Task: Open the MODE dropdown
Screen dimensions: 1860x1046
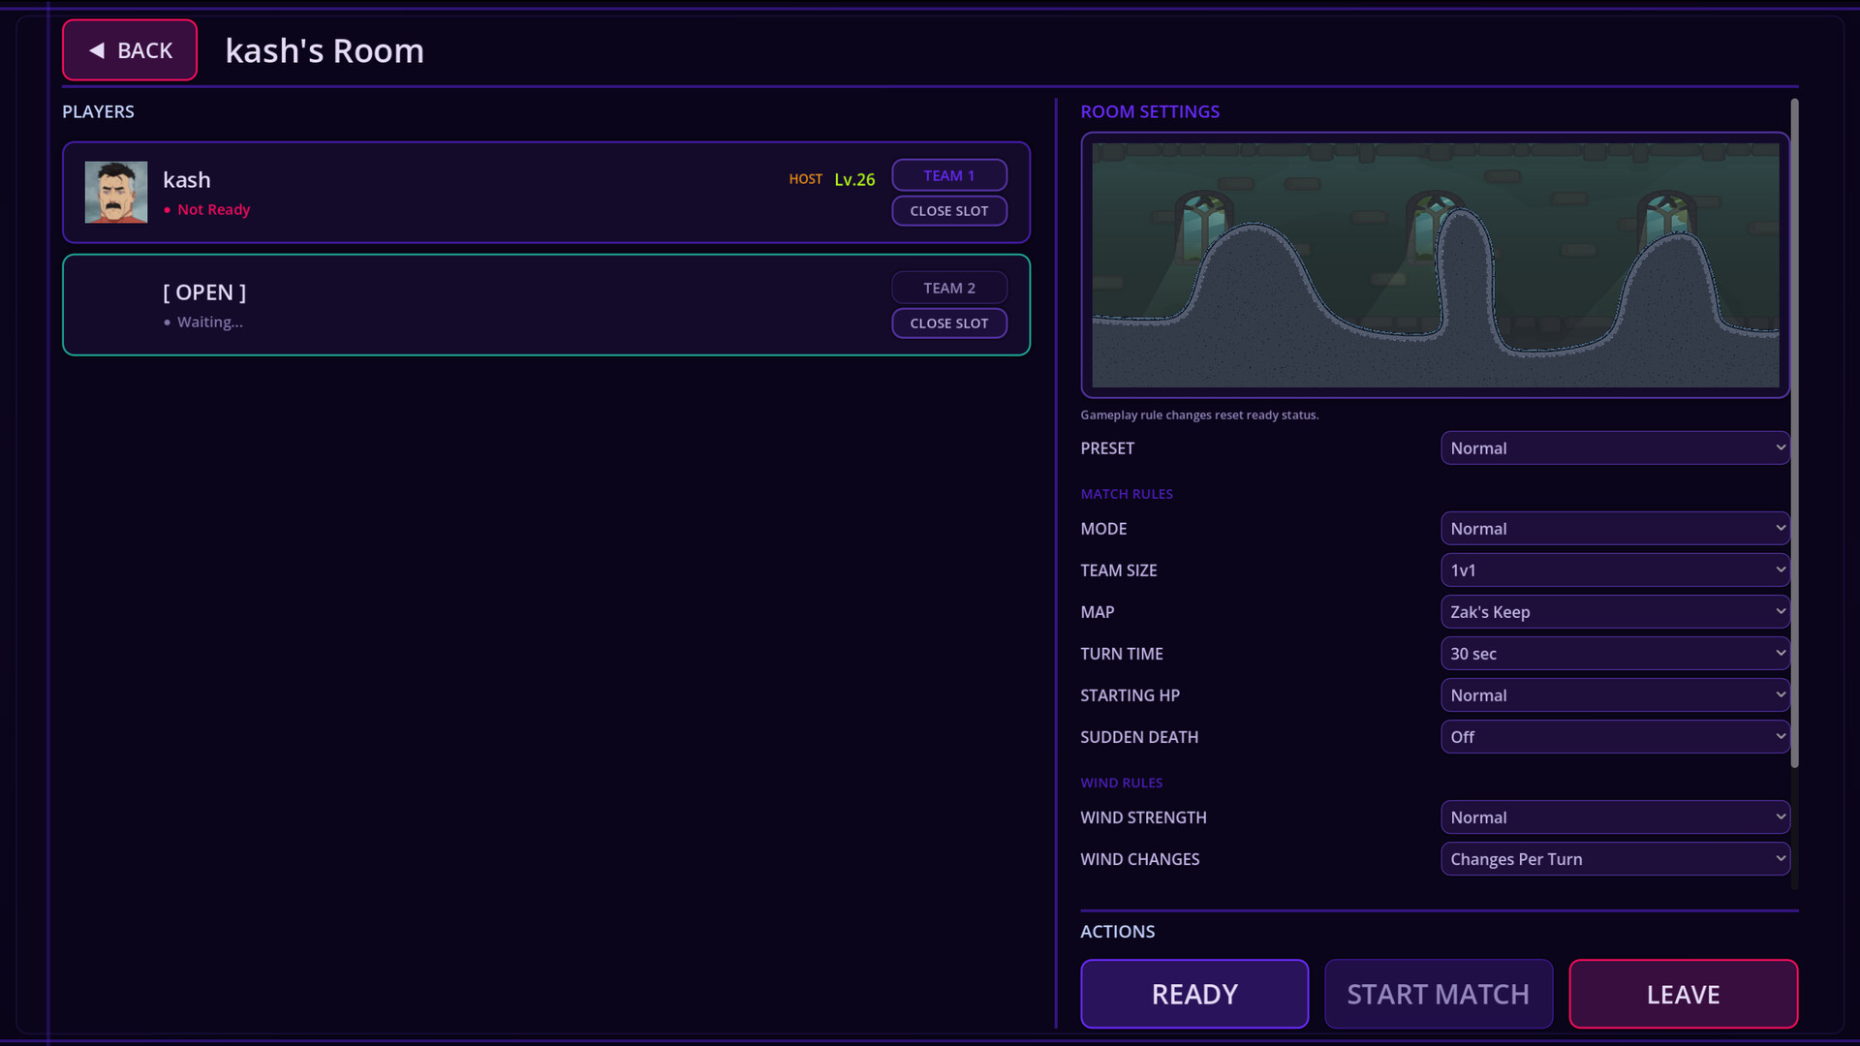Action: (1614, 528)
